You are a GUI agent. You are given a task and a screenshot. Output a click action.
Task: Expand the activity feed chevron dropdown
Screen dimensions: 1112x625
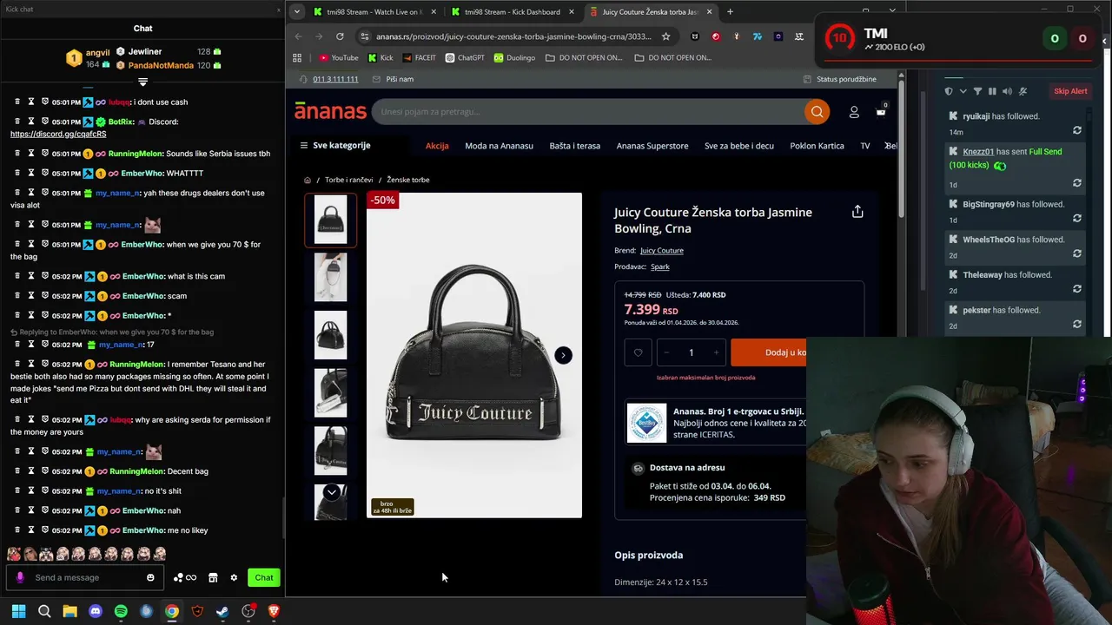click(963, 91)
